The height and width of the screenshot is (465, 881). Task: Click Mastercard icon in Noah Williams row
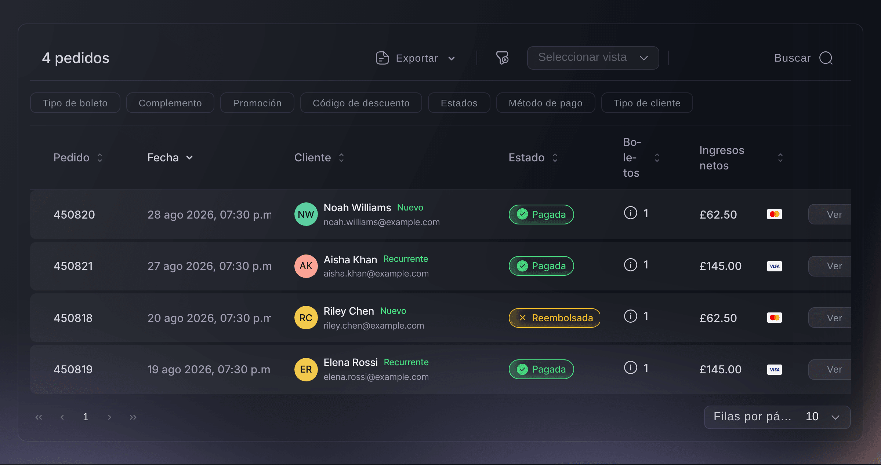(775, 214)
